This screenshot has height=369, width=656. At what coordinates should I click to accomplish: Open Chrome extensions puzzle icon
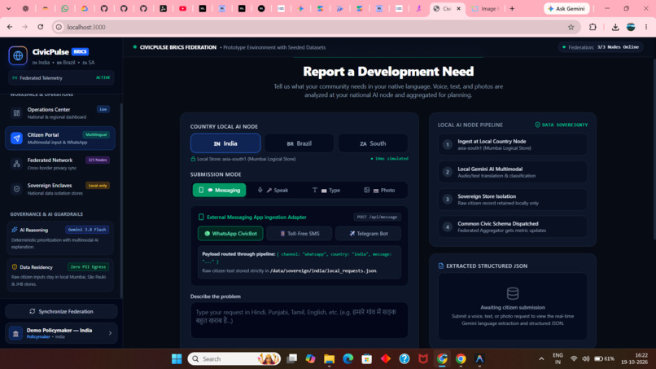pos(593,27)
